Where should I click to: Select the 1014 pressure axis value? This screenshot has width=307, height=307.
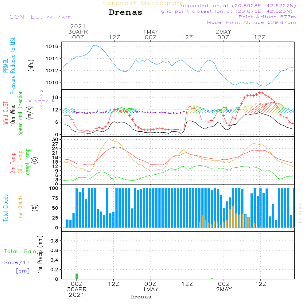point(52,59)
